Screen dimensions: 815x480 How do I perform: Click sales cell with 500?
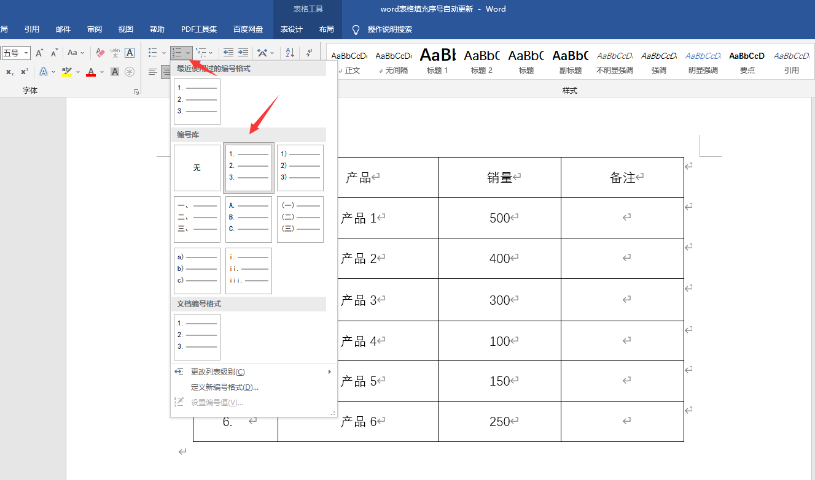click(x=500, y=218)
